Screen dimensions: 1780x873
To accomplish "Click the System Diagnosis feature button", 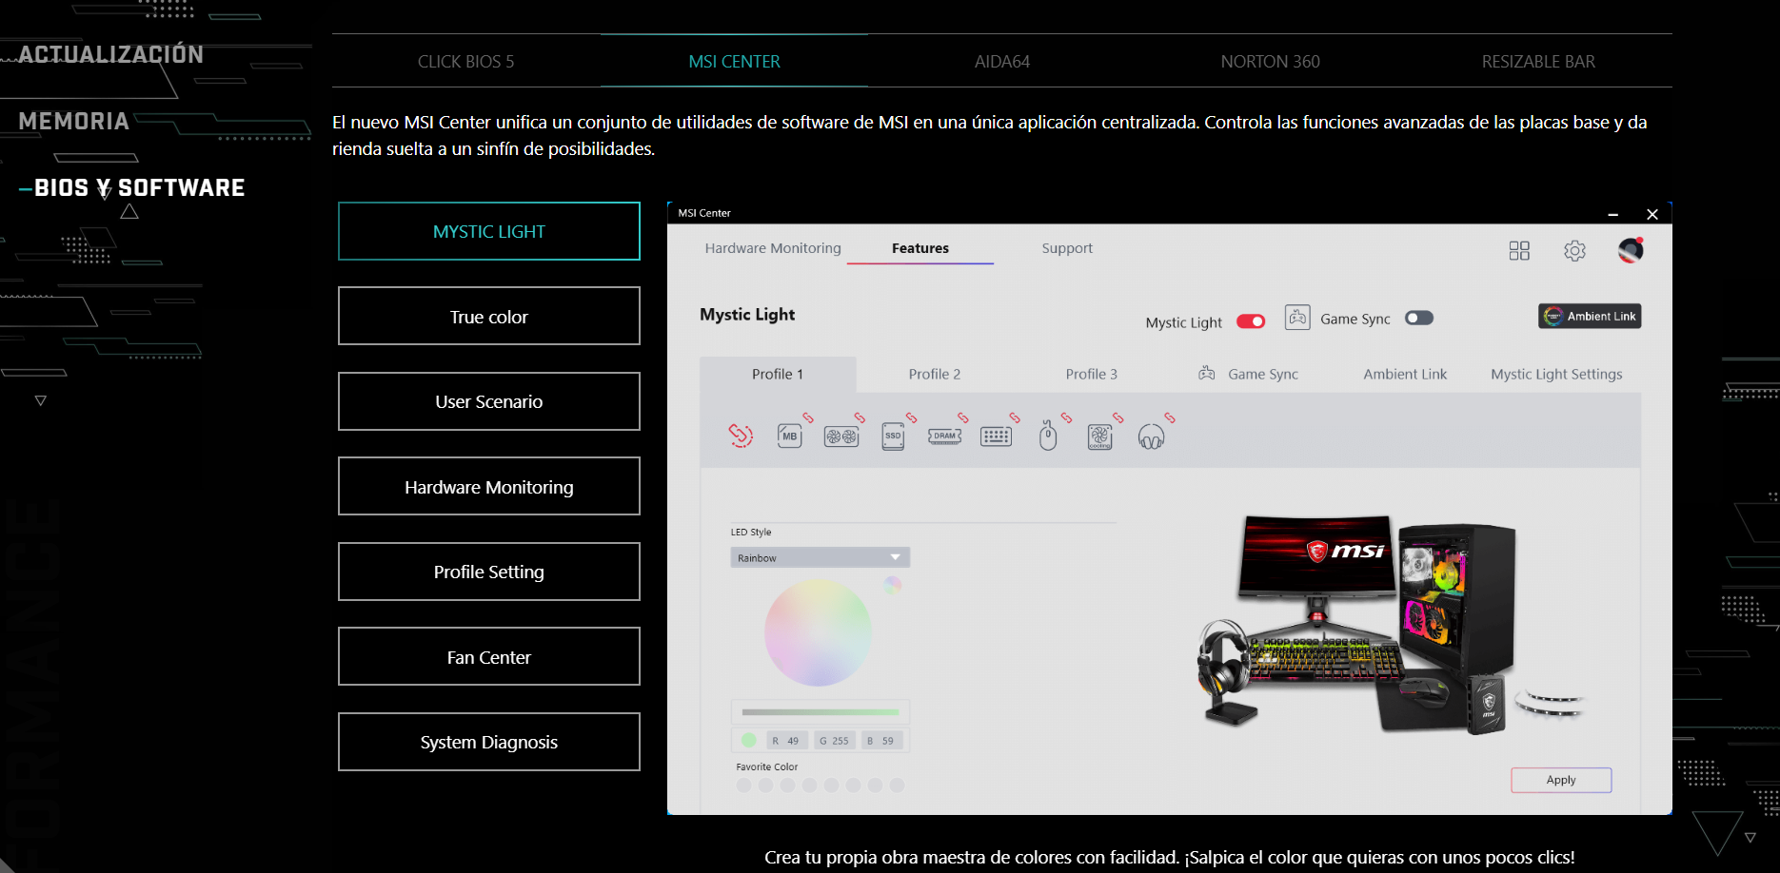I will pos(489,742).
